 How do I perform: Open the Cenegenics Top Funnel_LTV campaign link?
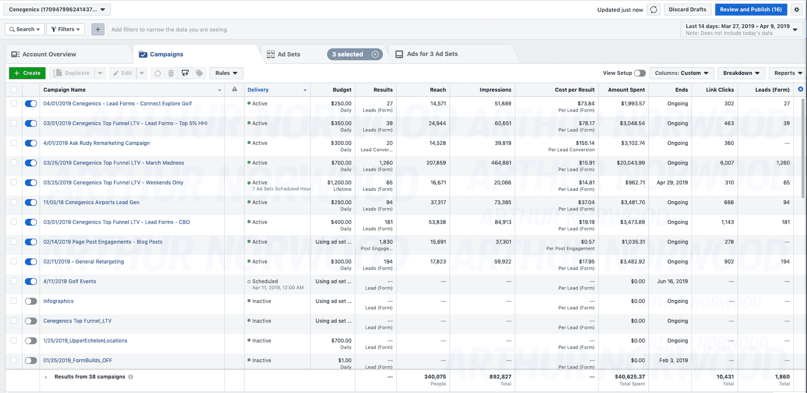pos(77,321)
